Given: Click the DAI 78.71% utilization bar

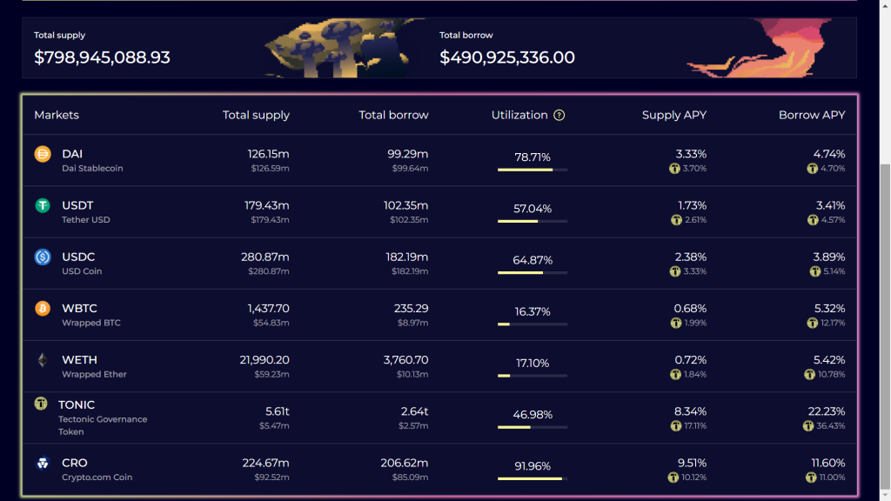Looking at the screenshot, I should [533, 170].
